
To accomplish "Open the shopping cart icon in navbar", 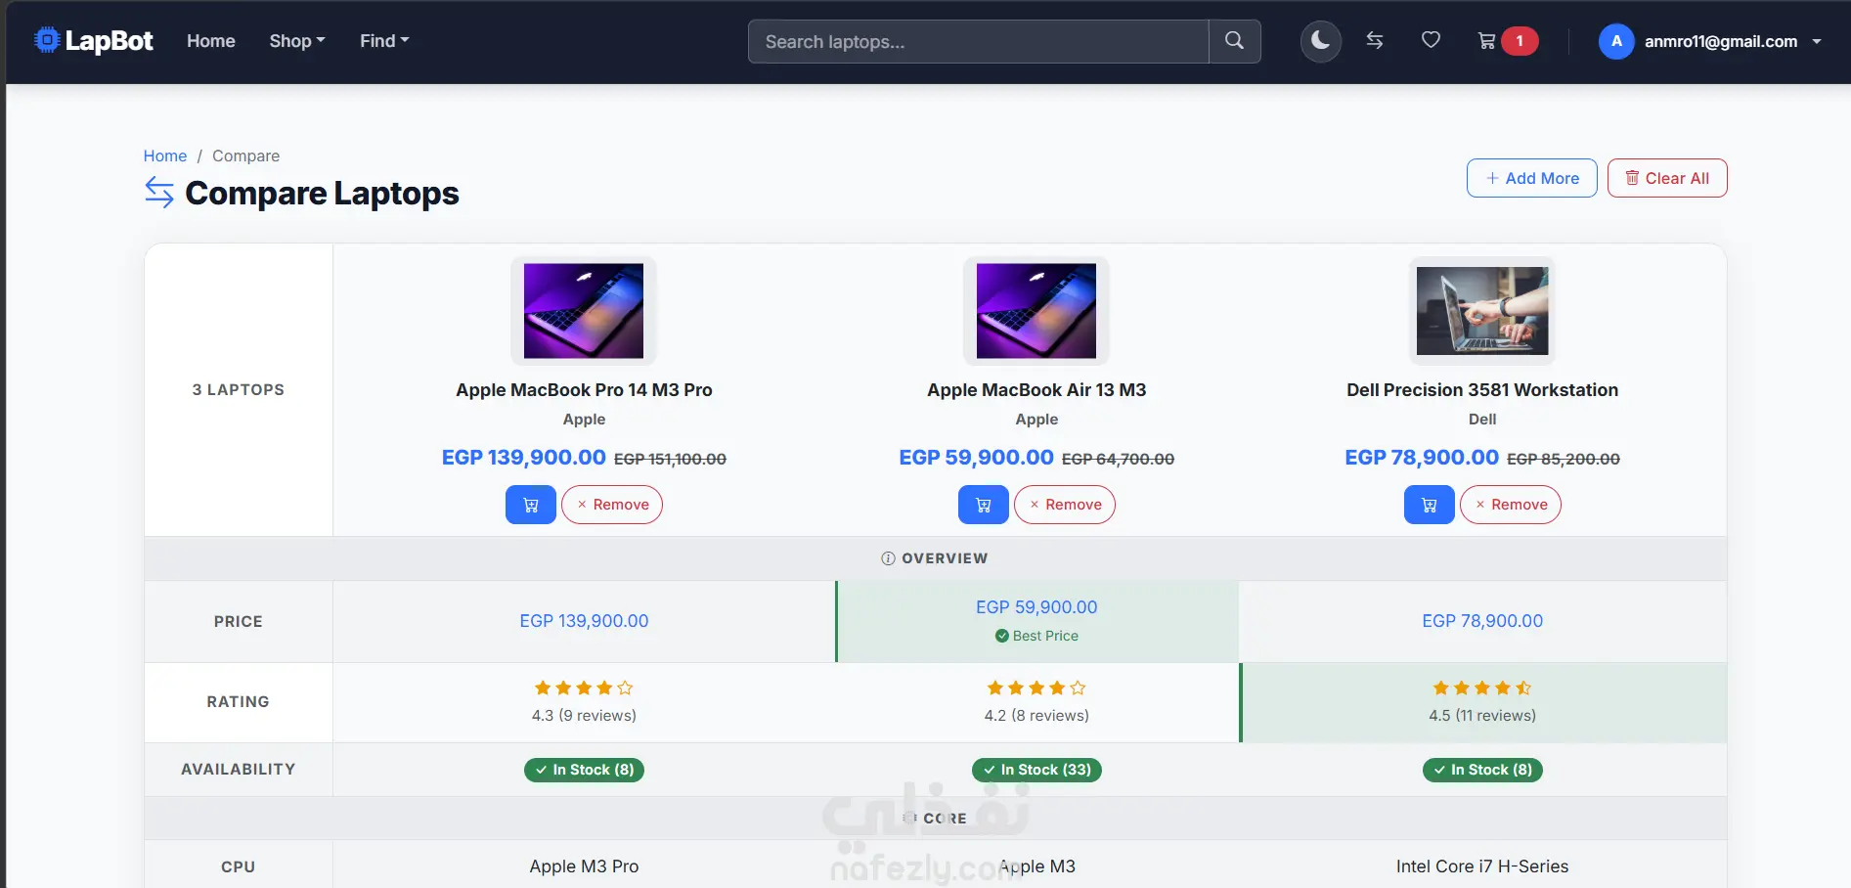I will [1486, 41].
